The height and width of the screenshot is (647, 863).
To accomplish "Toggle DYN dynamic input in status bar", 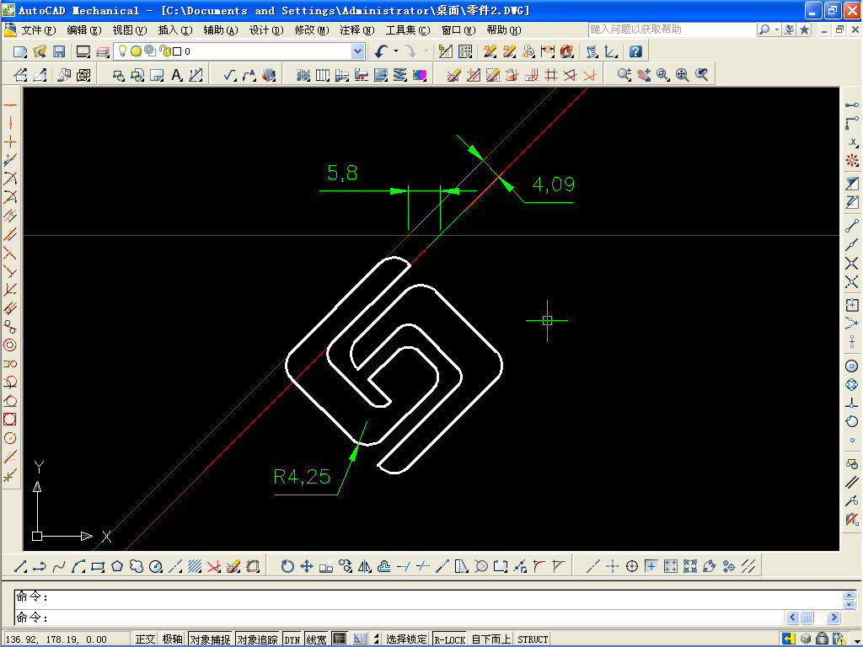I will pos(292,639).
